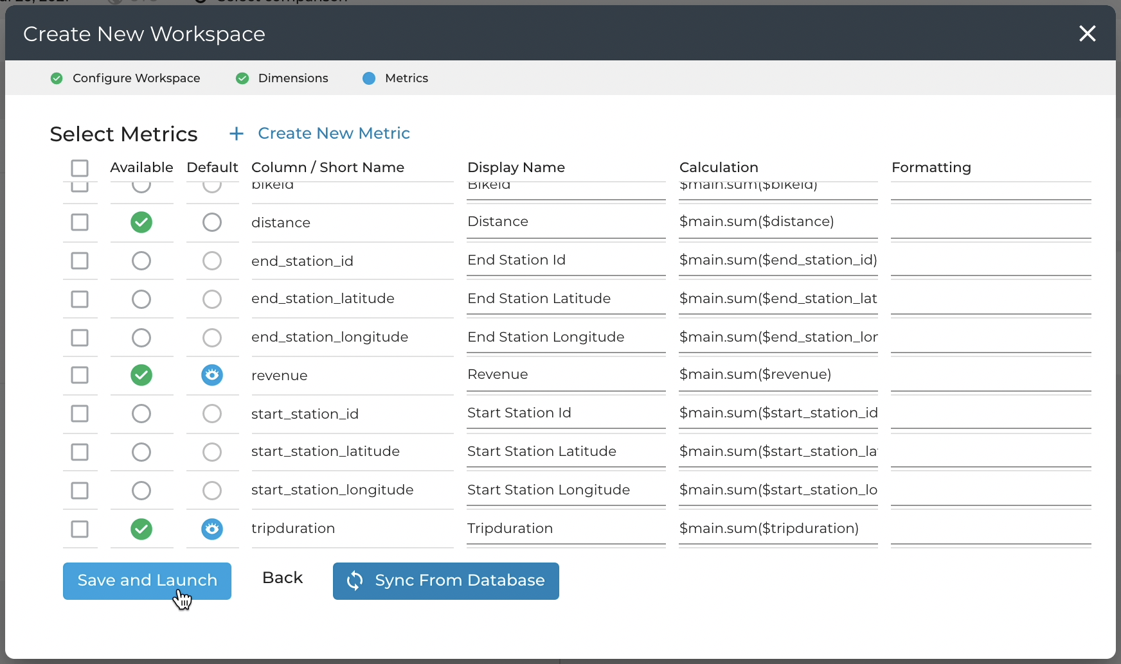The width and height of the screenshot is (1121, 664).
Task: Edit the Tripduration display name field
Action: [566, 529]
